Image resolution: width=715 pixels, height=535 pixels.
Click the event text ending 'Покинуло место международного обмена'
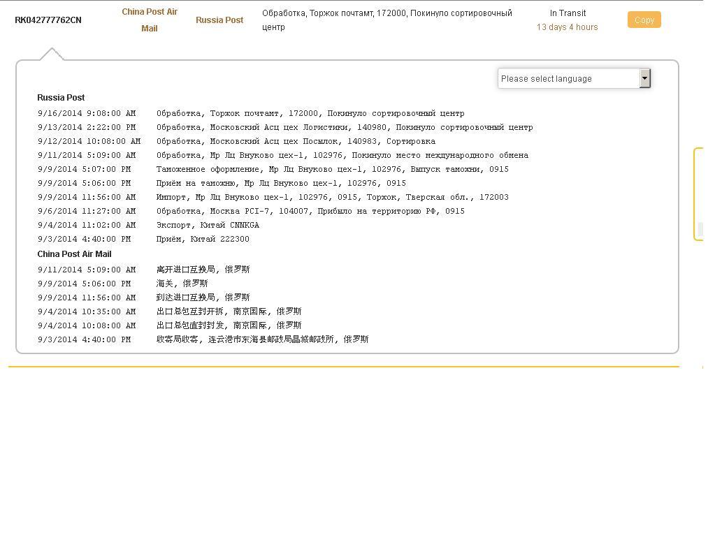click(x=342, y=155)
